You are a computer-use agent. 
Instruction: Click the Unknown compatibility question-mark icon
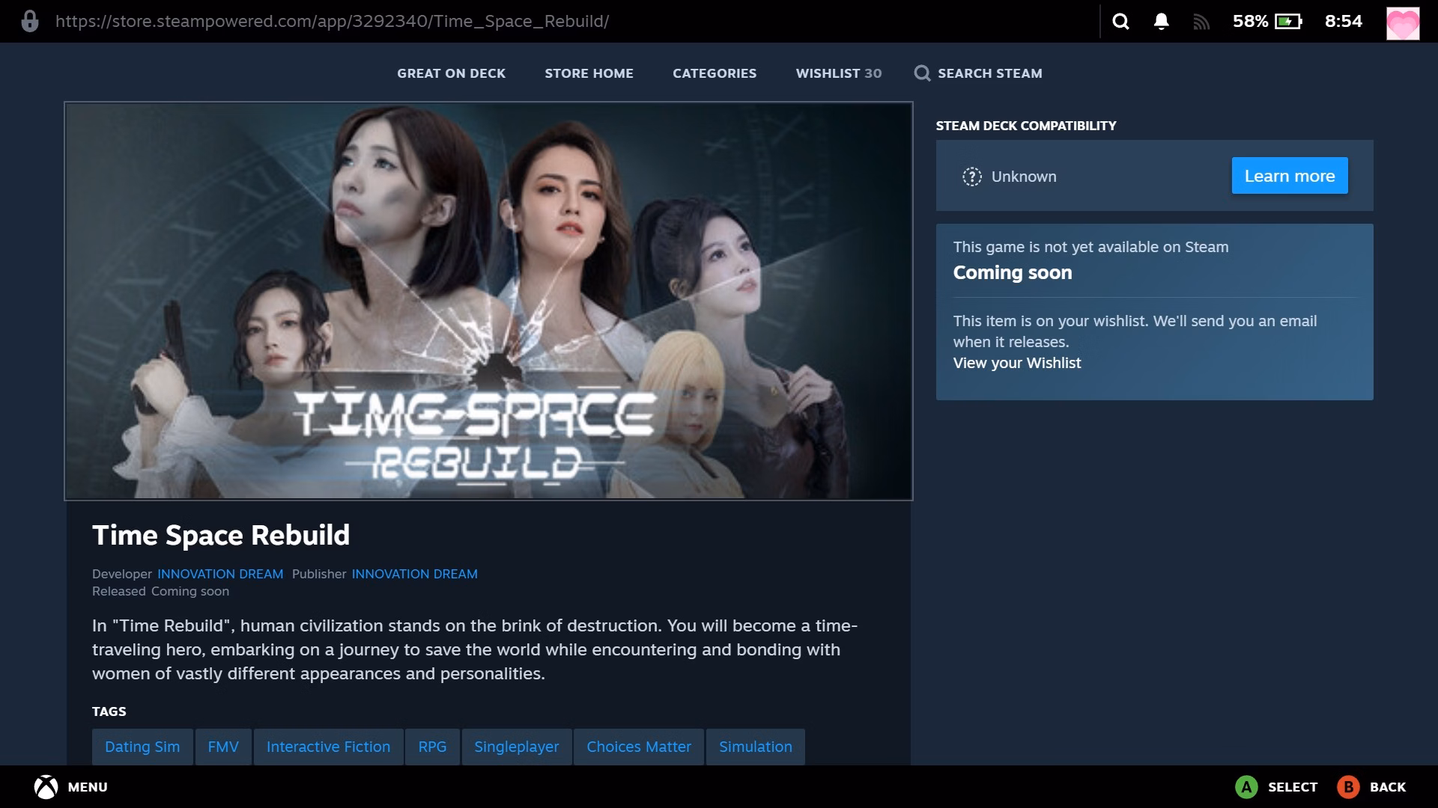pos(971,177)
